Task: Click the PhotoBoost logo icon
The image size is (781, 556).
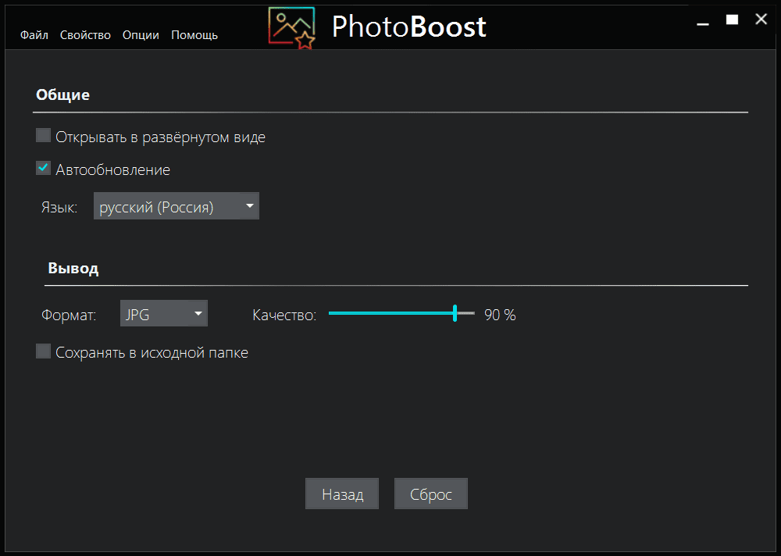Action: tap(292, 28)
